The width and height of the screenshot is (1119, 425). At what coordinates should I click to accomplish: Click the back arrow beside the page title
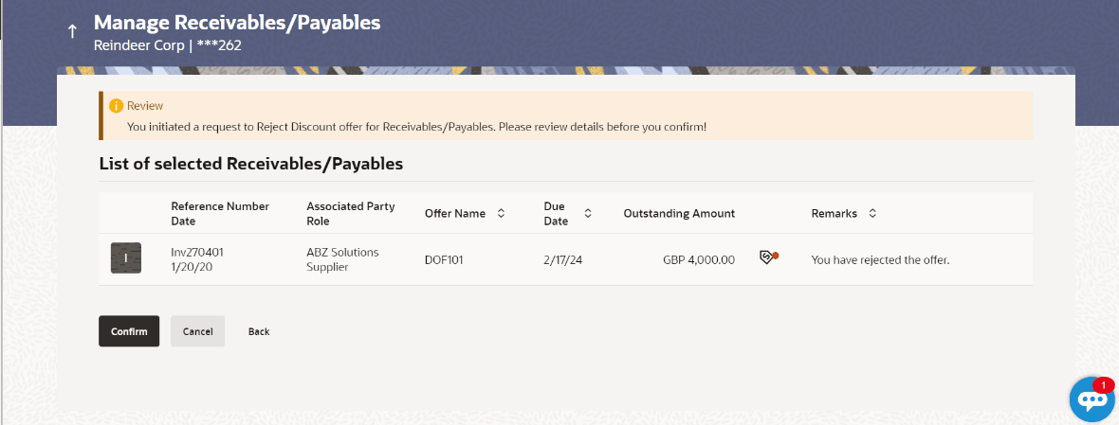click(x=71, y=31)
